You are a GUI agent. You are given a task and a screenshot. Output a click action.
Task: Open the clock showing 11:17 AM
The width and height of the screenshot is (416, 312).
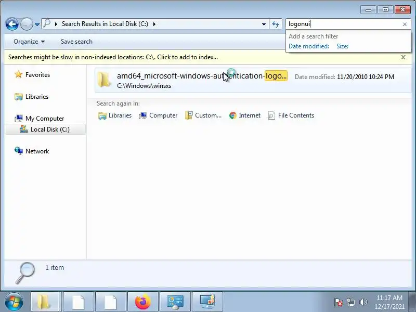pyautogui.click(x=389, y=302)
